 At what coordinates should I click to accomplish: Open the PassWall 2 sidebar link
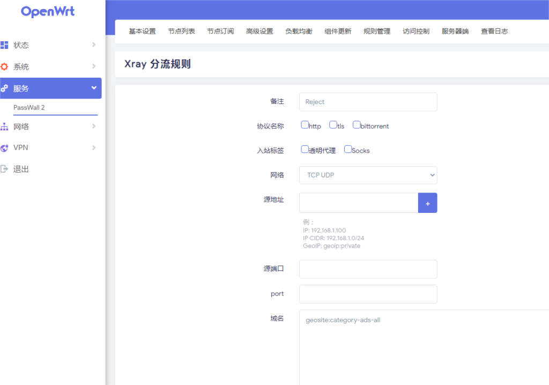pyautogui.click(x=29, y=108)
